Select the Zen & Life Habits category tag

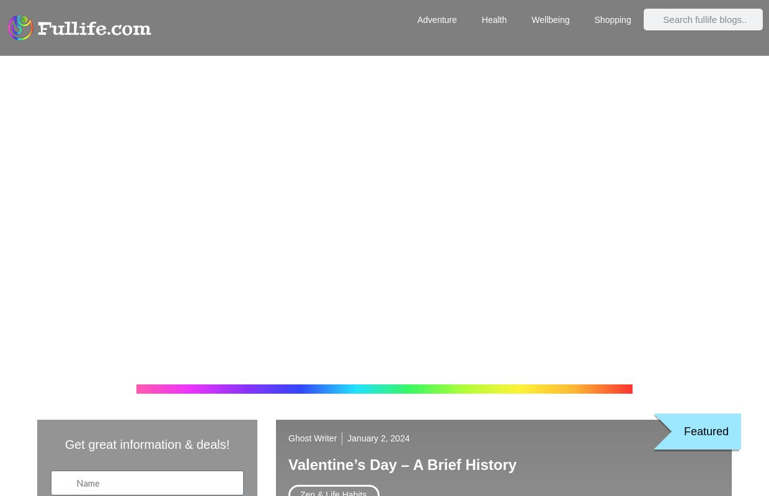tap(334, 492)
